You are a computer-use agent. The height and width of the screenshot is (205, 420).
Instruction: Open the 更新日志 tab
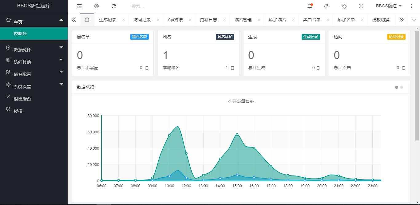208,19
